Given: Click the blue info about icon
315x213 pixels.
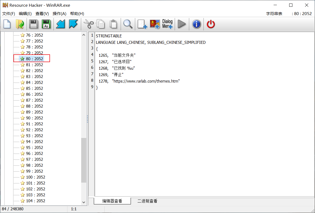Looking at the screenshot, I should click(x=196, y=24).
